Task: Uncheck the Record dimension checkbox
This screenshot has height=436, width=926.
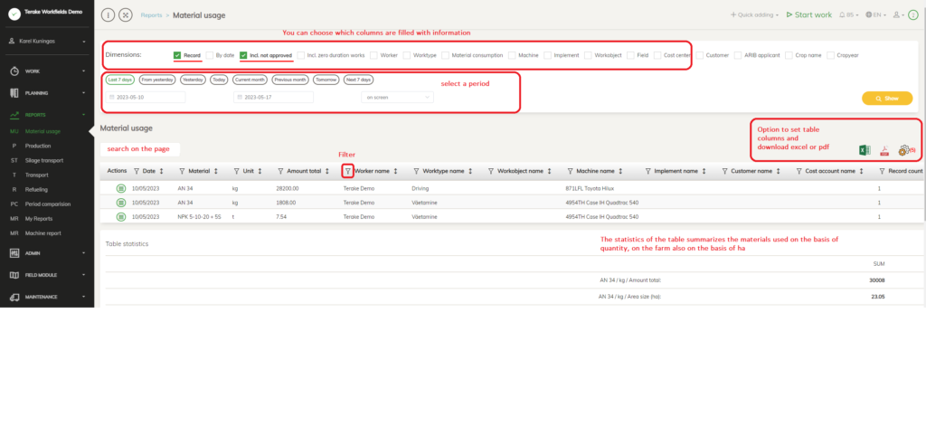Action: click(177, 55)
